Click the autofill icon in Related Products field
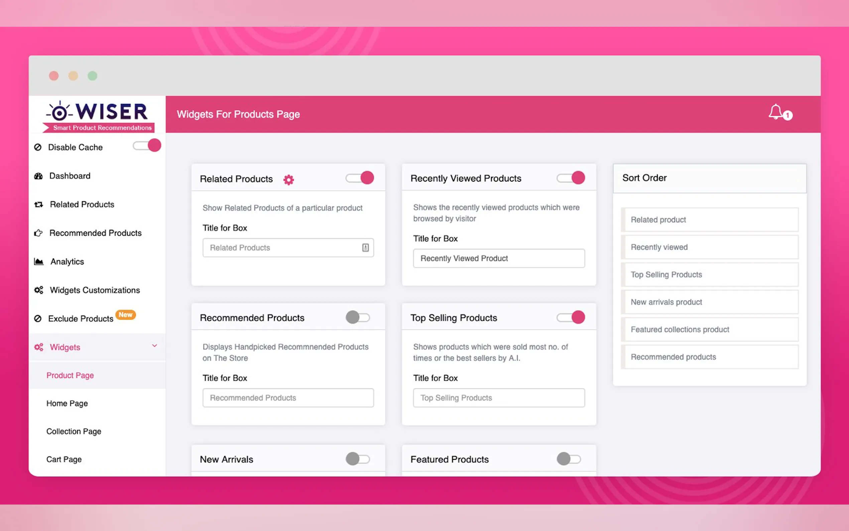The height and width of the screenshot is (531, 849). point(365,247)
